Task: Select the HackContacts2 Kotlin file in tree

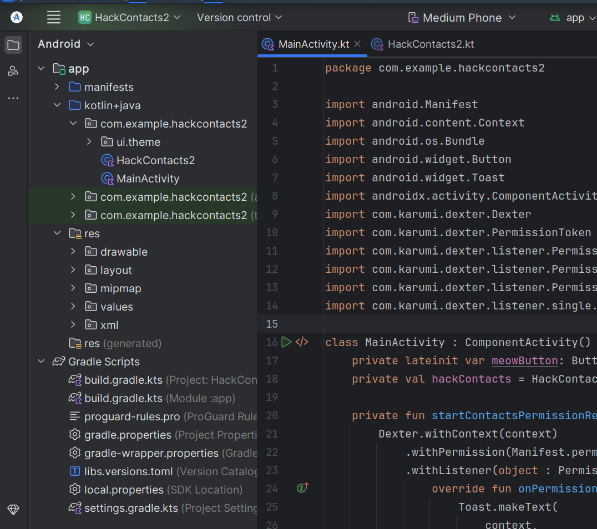Action: tap(155, 160)
